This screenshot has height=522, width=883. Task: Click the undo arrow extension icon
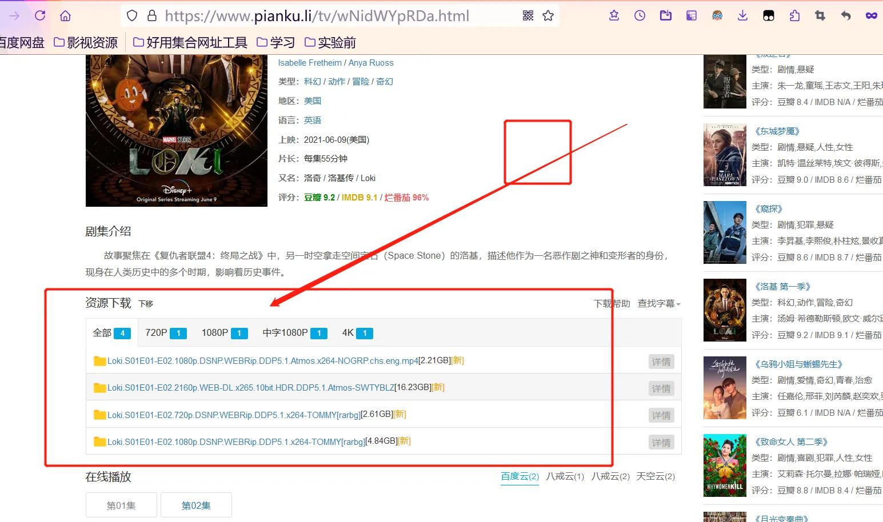845,16
